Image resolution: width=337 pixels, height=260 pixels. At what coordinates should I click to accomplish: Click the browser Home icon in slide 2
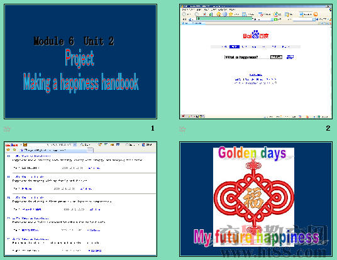pos(219,14)
